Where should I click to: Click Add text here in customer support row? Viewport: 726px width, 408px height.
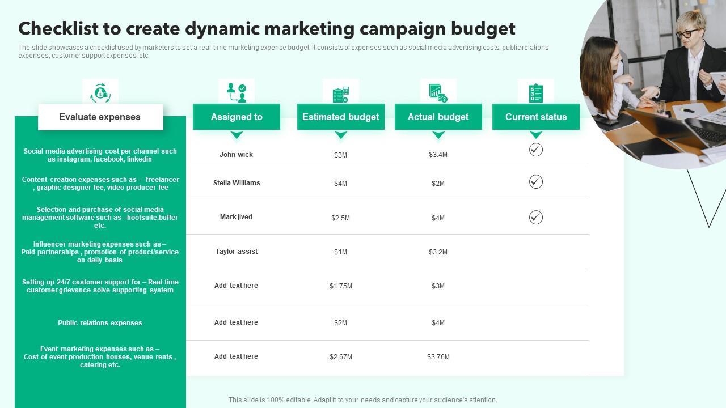click(236, 286)
